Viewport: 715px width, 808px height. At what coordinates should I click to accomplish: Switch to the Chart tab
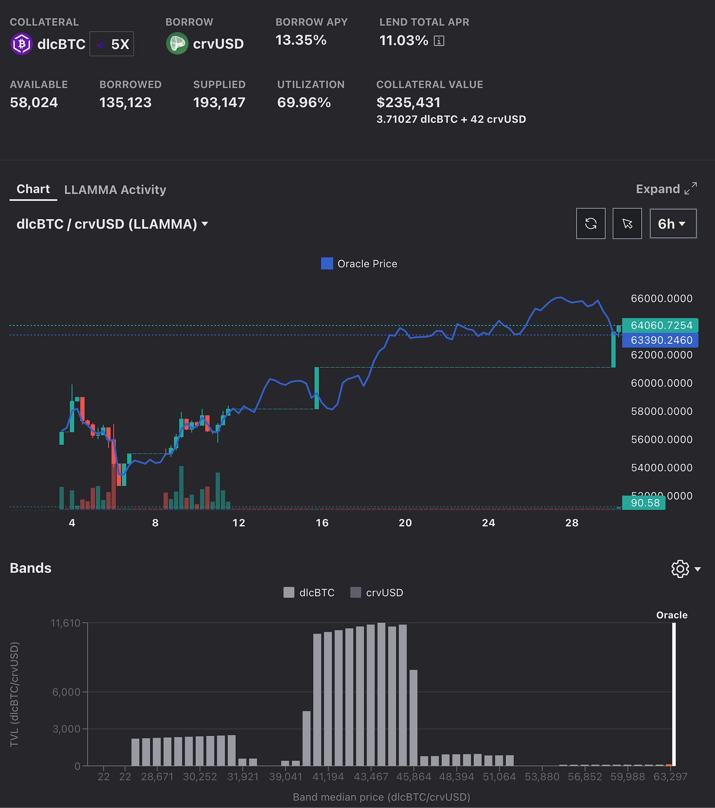(33, 189)
